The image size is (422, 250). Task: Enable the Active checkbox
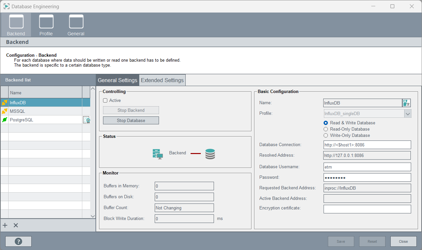point(105,101)
